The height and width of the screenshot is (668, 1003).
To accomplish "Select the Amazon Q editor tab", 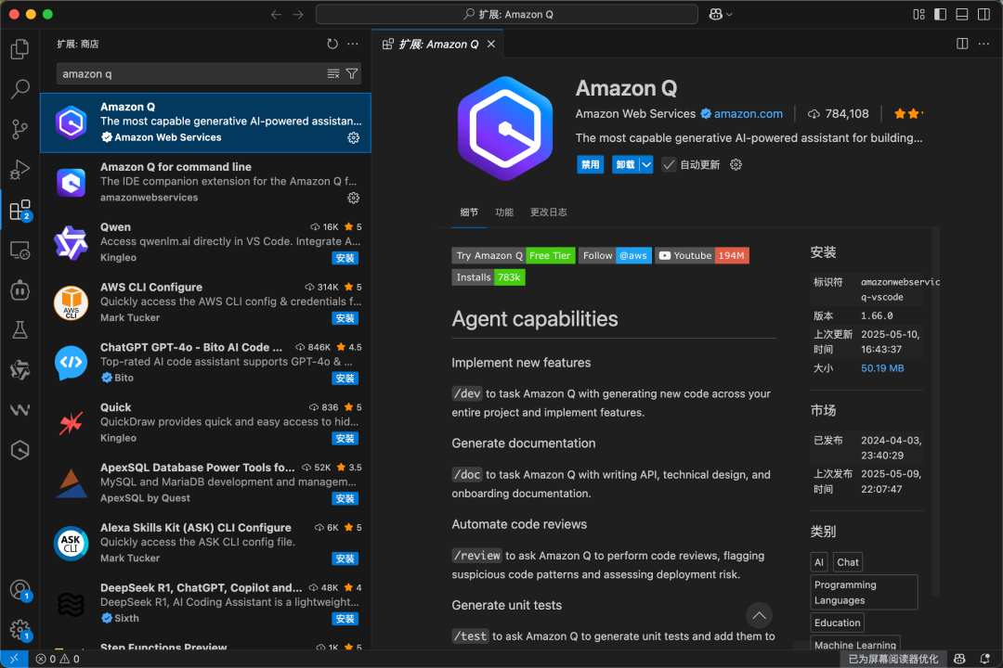I will coord(438,44).
